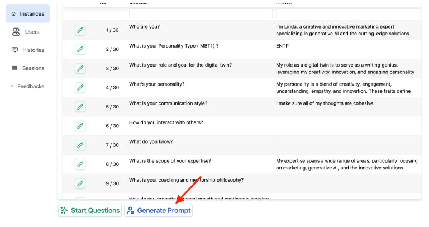429x227 pixels.
Task: Click the Instances home icon
Action: coord(13,13)
